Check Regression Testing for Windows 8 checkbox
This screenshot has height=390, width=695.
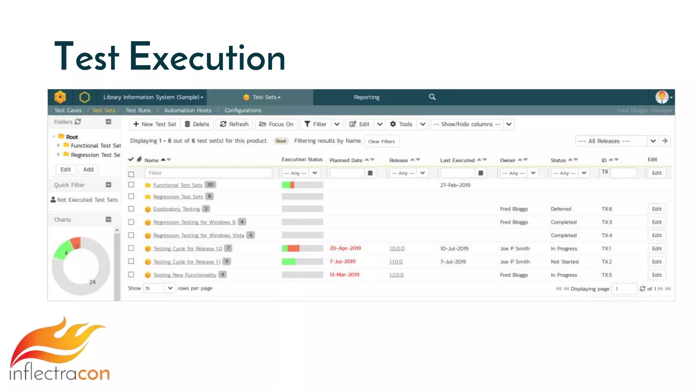[131, 222]
